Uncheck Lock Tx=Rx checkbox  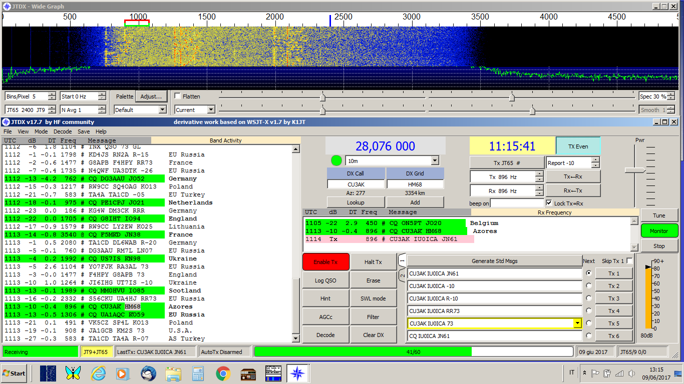pyautogui.click(x=549, y=203)
